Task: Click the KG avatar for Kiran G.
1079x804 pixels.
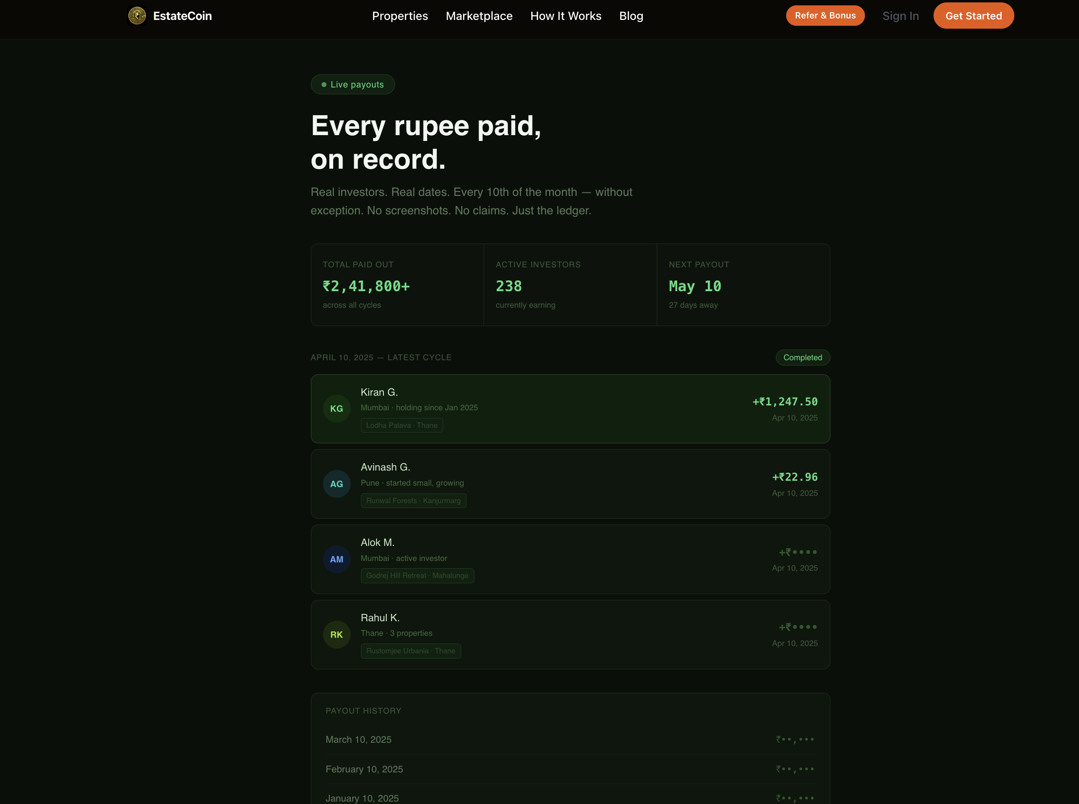Action: click(x=337, y=409)
